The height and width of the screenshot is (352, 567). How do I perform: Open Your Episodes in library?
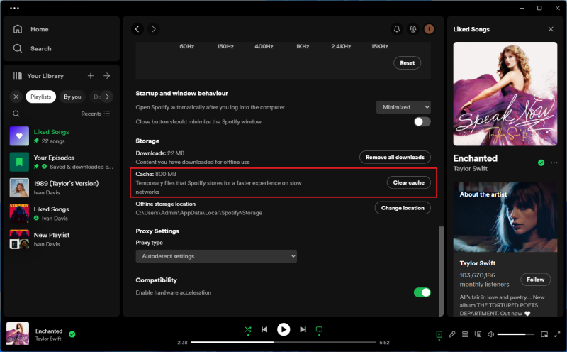[62, 162]
